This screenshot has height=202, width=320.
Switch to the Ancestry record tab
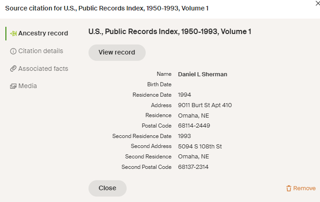(x=43, y=33)
